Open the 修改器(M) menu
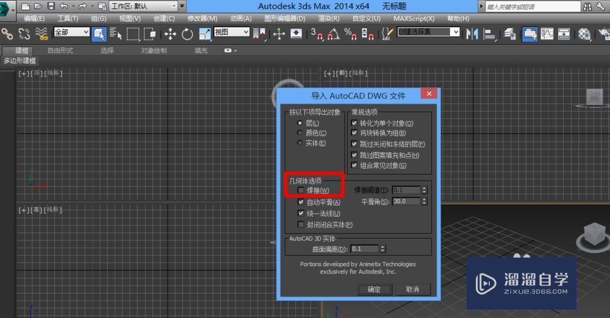The width and height of the screenshot is (610, 318). pyautogui.click(x=203, y=18)
